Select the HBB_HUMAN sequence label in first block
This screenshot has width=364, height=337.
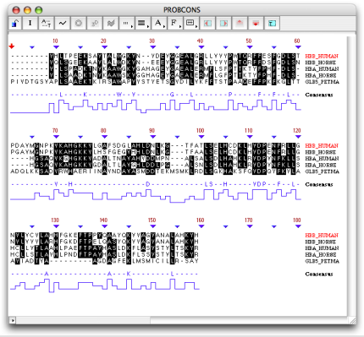[322, 57]
